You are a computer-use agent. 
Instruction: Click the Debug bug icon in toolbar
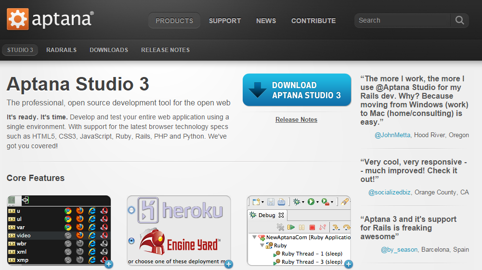click(297, 202)
